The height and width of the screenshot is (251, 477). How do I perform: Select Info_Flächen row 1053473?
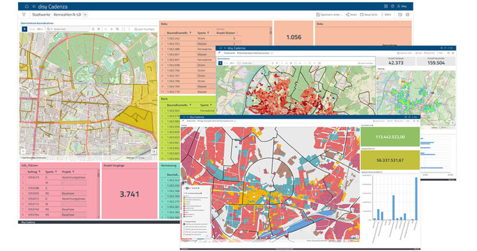[x=54, y=177]
